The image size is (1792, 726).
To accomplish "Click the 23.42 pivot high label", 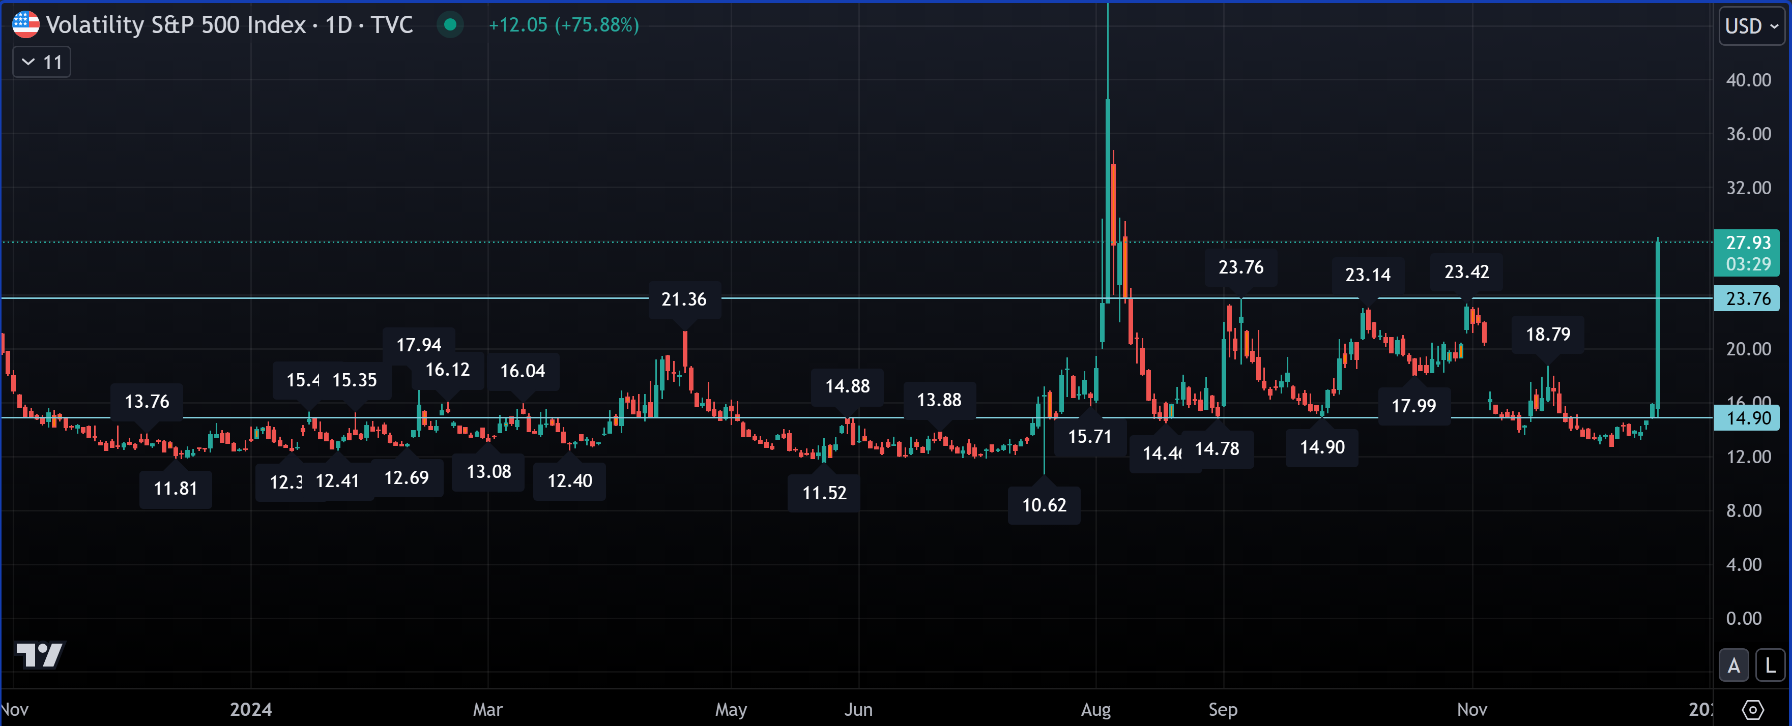I will (1466, 272).
